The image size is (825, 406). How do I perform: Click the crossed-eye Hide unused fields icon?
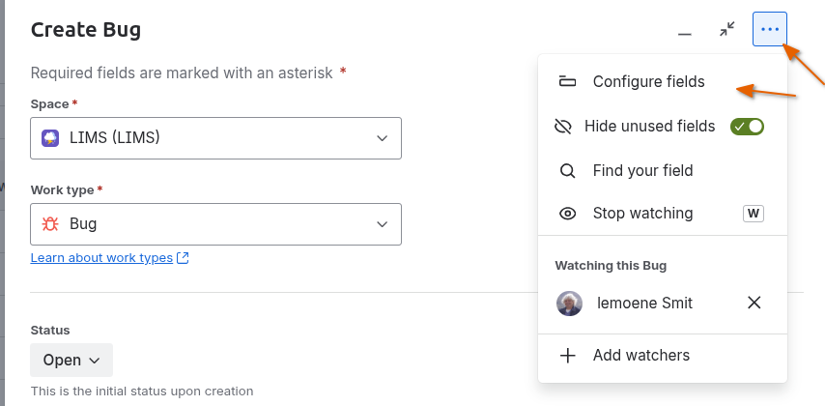[x=563, y=127]
